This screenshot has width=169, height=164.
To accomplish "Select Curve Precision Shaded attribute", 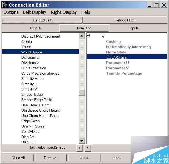I will tap(41, 73).
